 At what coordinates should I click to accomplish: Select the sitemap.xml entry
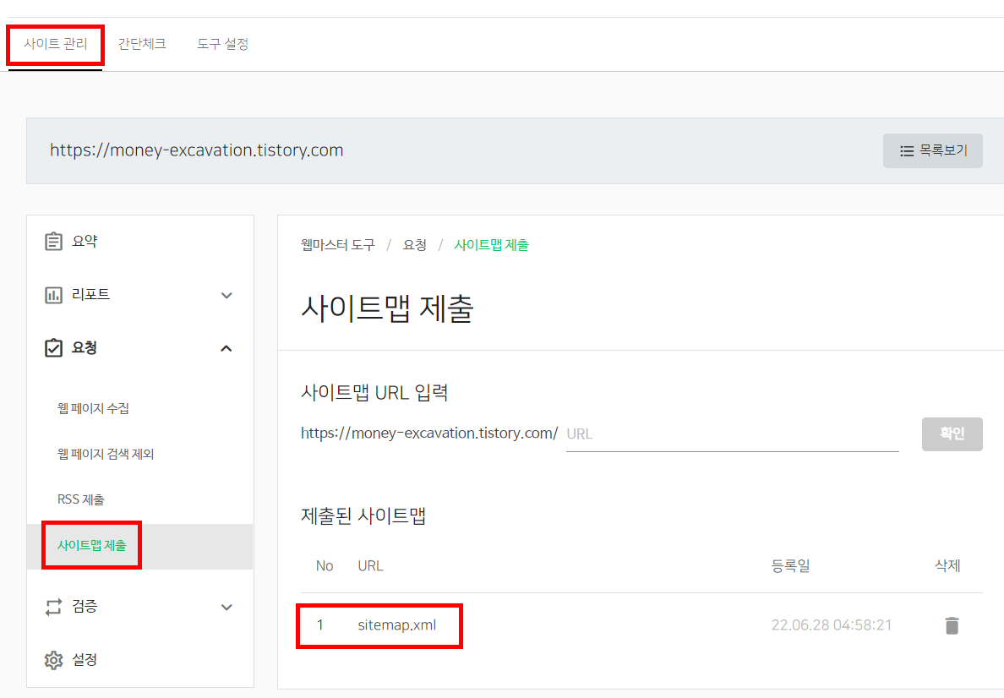(396, 625)
